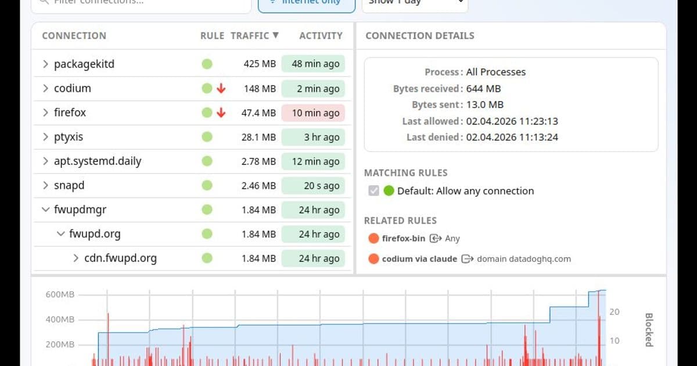Image resolution: width=697 pixels, height=366 pixels.
Task: Toggle the rule indicator for apt.systemd.daily
Action: tap(207, 161)
